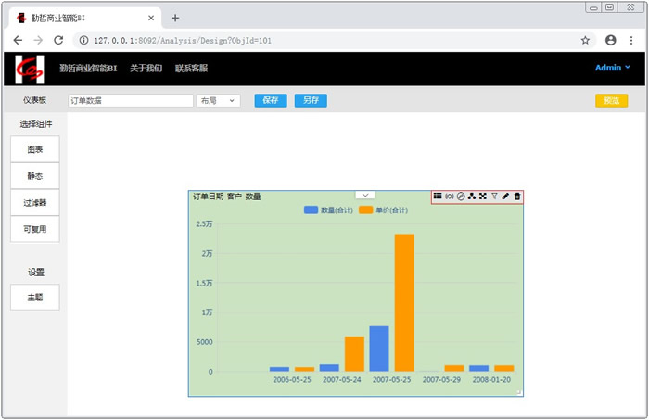
Task: Click the yellow 预览 preview button
Action: click(611, 100)
